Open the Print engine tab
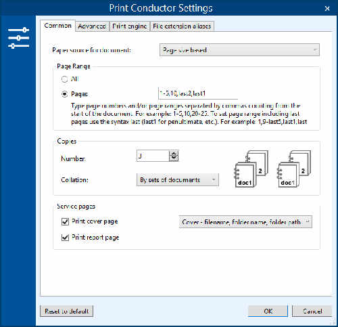Image resolution: width=338 pixels, height=327 pixels. [x=130, y=26]
